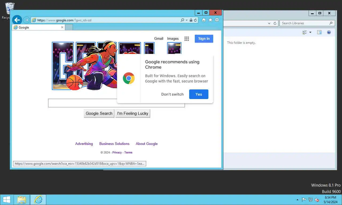Click the network icon in system tray
The height and width of the screenshot is (205, 342).
click(310, 200)
